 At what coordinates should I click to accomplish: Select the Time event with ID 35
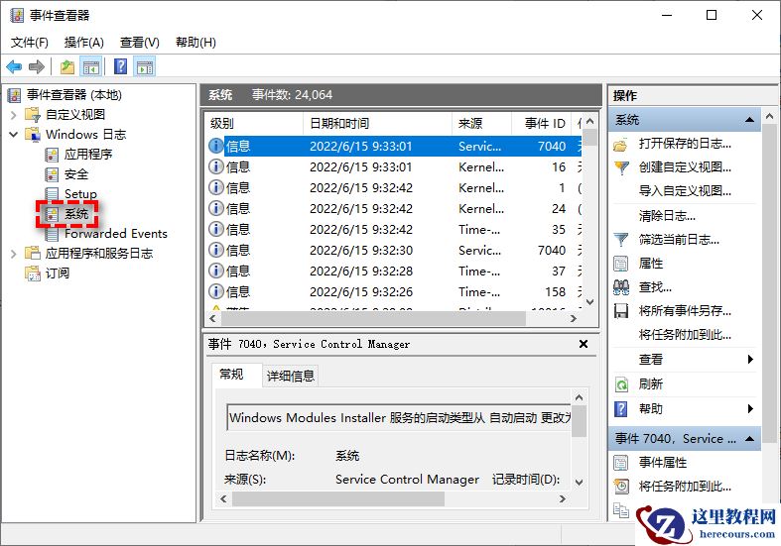coord(394,229)
